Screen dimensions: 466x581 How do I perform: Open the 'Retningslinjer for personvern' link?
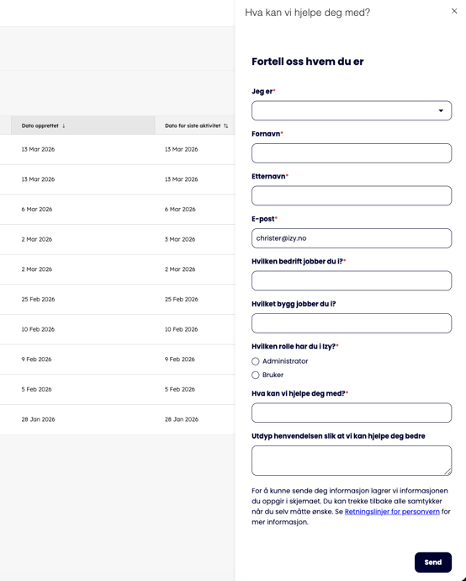(392, 511)
